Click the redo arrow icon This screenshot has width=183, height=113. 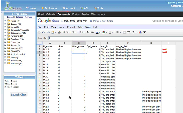tap(48, 32)
